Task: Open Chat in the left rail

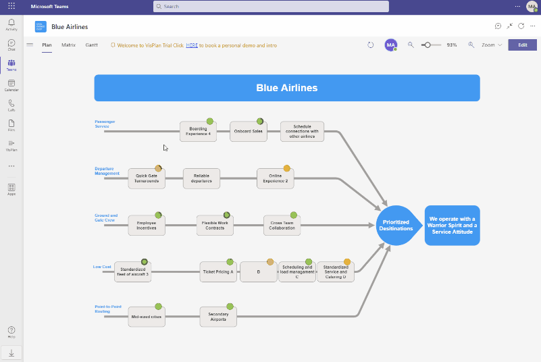Action: [11, 45]
